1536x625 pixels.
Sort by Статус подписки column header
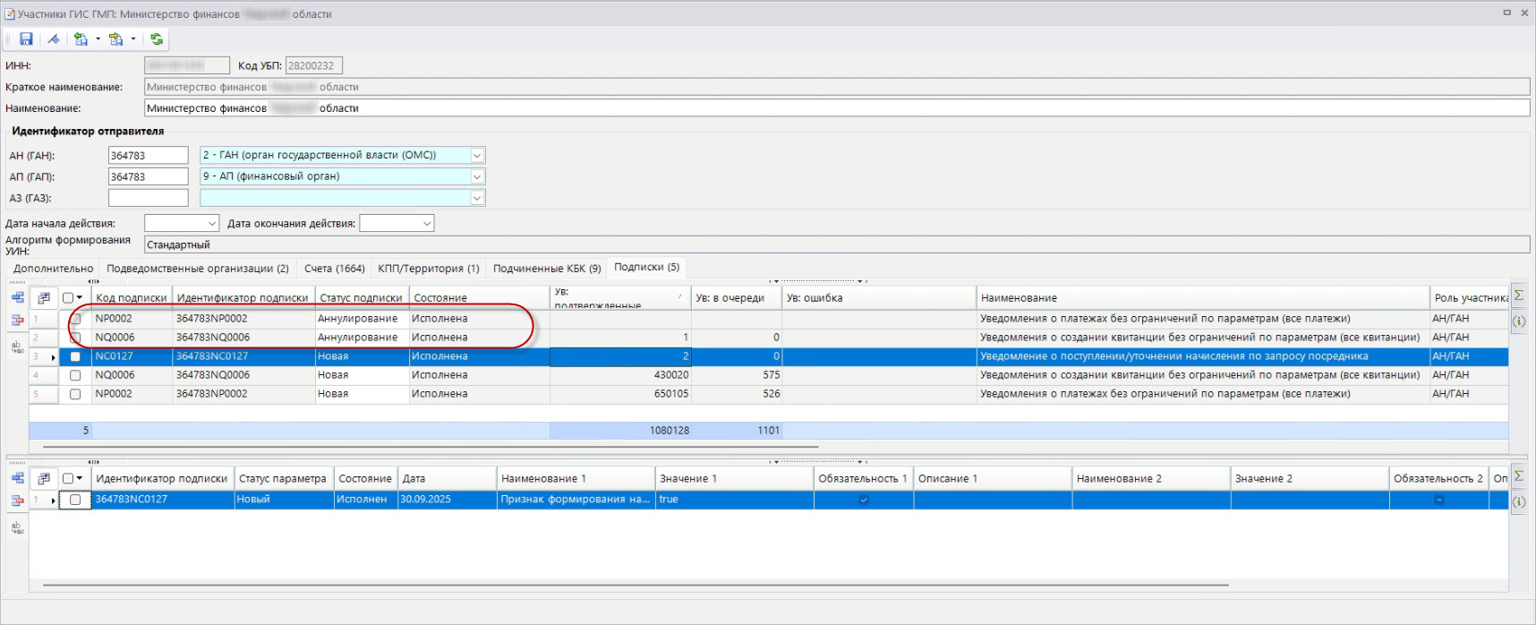pos(361,298)
